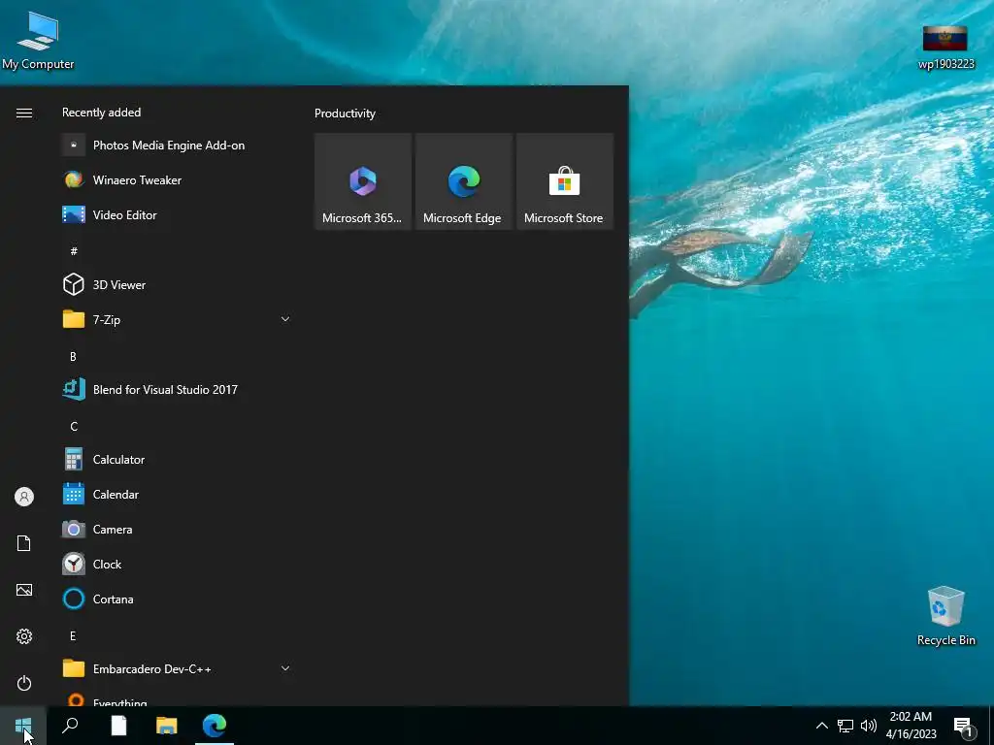The width and height of the screenshot is (994, 745).
Task: Open Calendar app
Action: click(x=178, y=494)
